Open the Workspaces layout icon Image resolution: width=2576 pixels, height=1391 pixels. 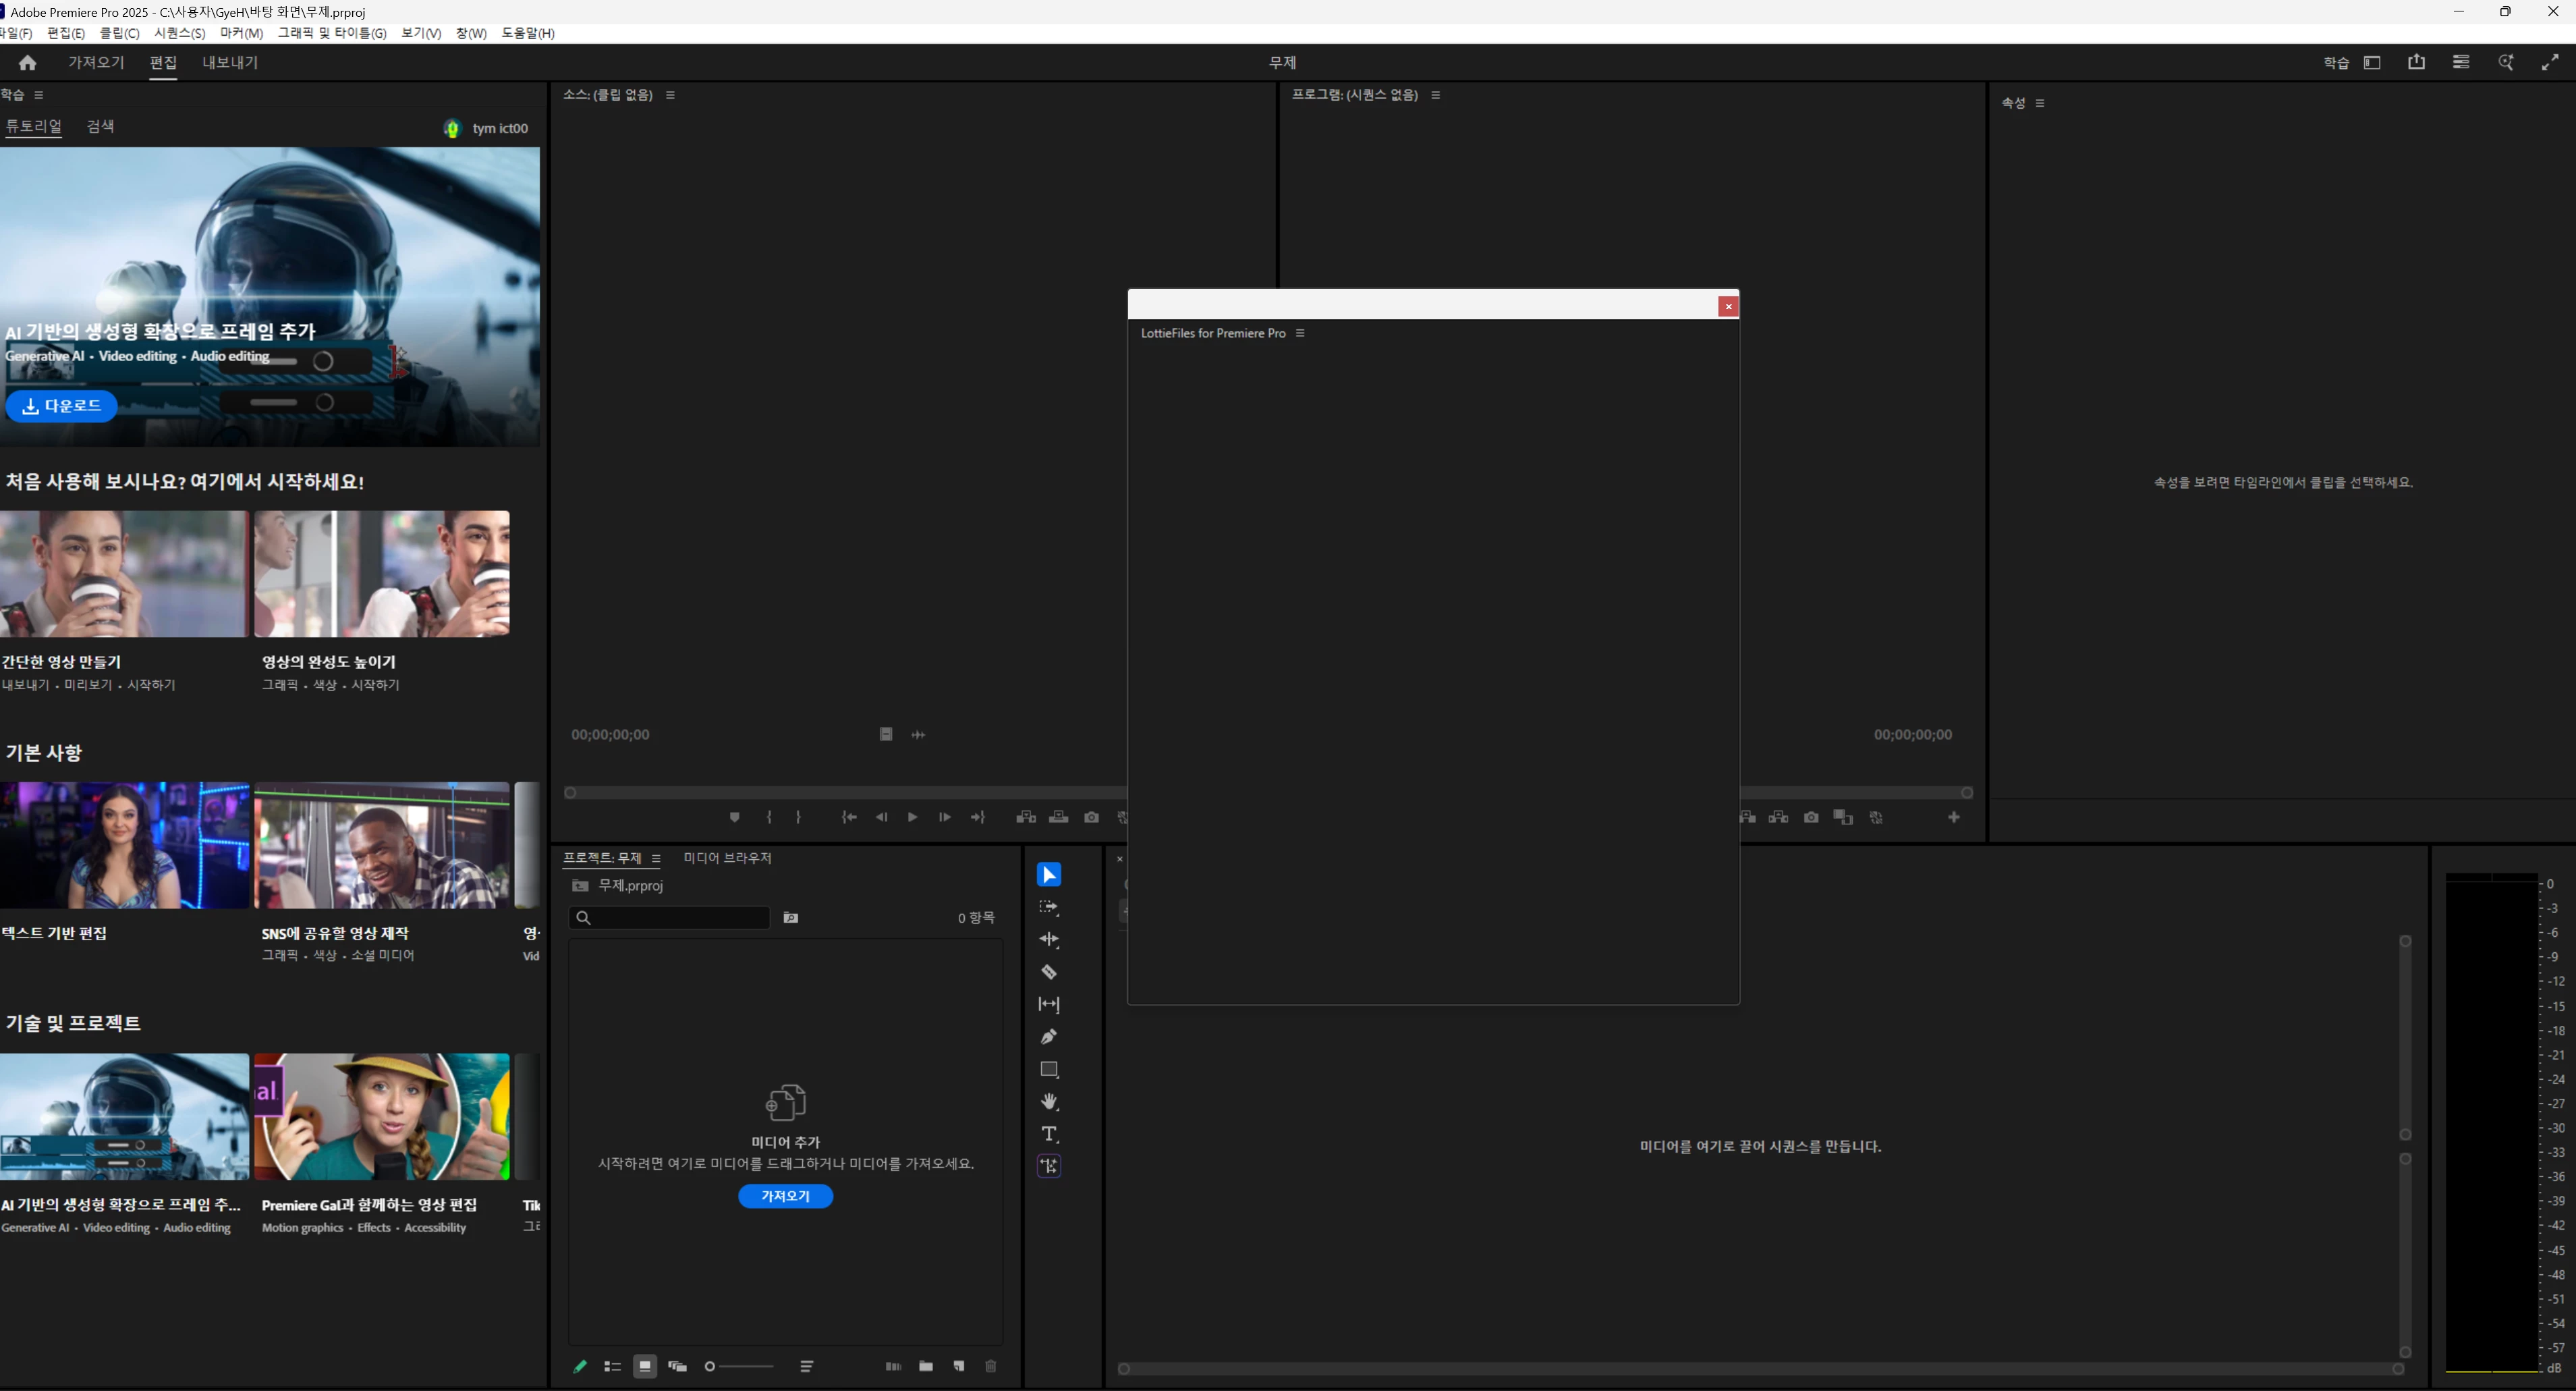click(2372, 62)
